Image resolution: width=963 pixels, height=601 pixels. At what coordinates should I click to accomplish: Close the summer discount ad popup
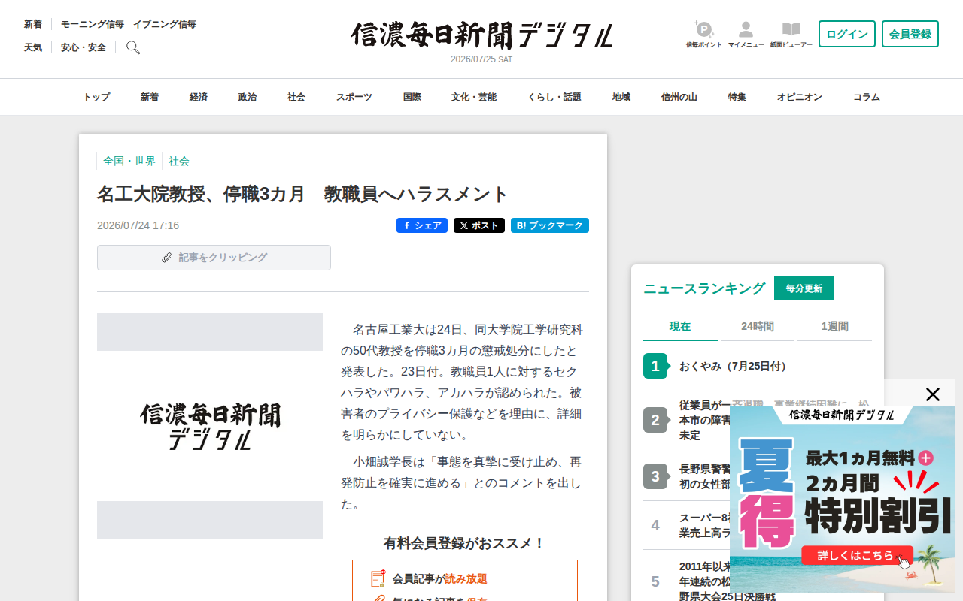[x=933, y=394]
